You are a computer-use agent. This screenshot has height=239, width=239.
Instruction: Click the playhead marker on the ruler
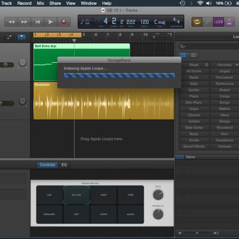point(74,41)
